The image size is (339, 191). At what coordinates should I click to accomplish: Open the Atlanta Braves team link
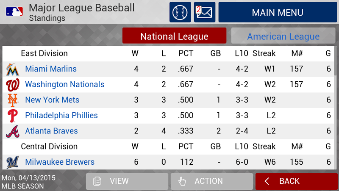coord(51,131)
